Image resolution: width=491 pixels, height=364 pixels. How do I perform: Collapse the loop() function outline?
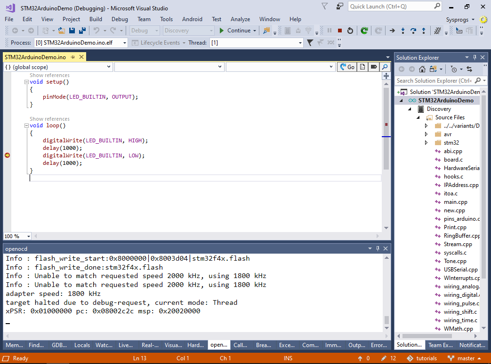click(27, 125)
